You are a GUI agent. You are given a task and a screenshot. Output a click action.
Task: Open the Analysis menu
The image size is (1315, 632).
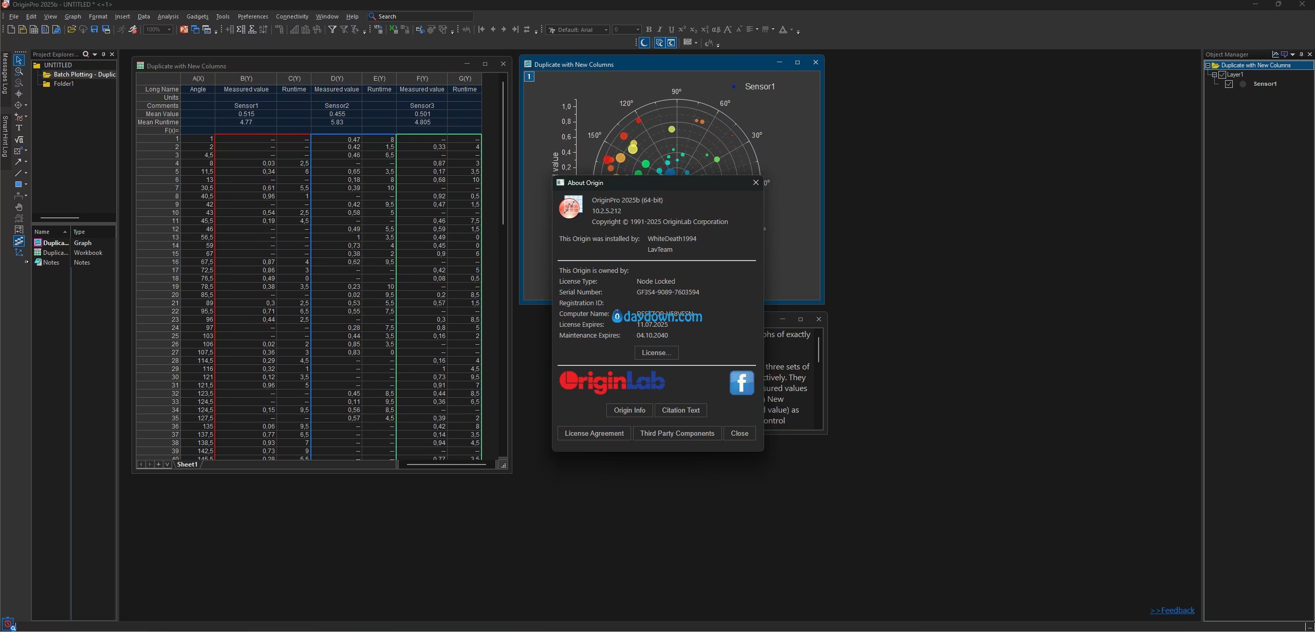168,16
